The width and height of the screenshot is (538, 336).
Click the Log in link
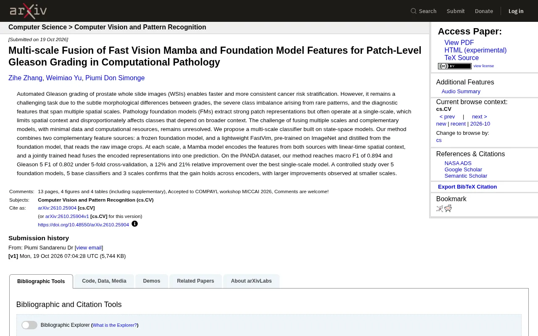point(516,11)
